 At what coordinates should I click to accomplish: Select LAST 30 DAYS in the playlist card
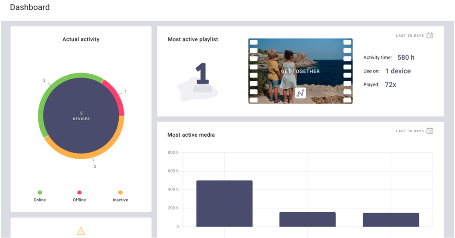pyautogui.click(x=410, y=36)
